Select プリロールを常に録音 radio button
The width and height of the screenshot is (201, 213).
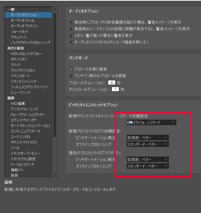pos(71,69)
